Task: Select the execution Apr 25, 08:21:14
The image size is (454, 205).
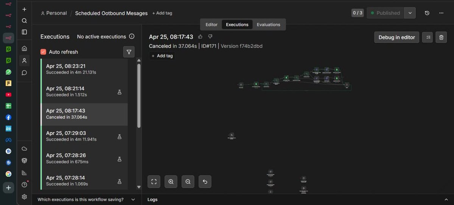Action: pyautogui.click(x=84, y=92)
